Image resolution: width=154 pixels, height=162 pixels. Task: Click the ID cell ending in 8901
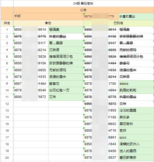pos(101,137)
